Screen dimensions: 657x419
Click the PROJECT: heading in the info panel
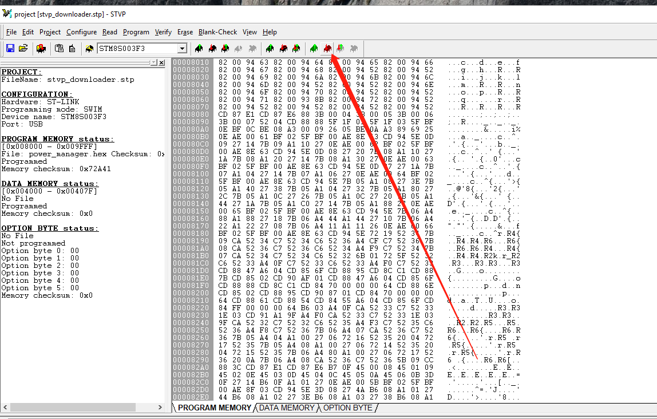[x=21, y=72]
